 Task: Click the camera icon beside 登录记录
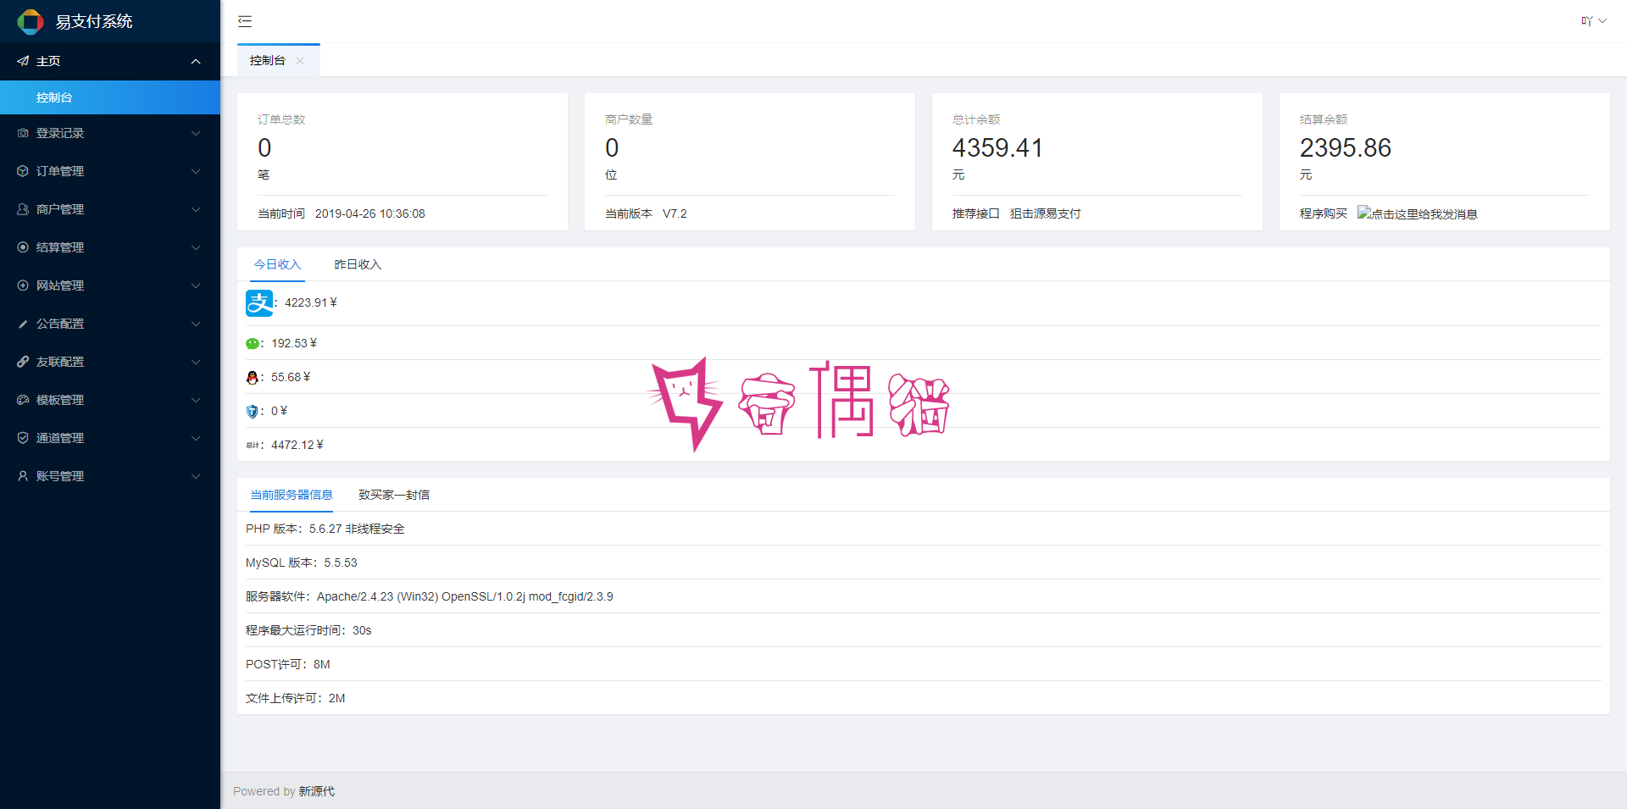(23, 133)
